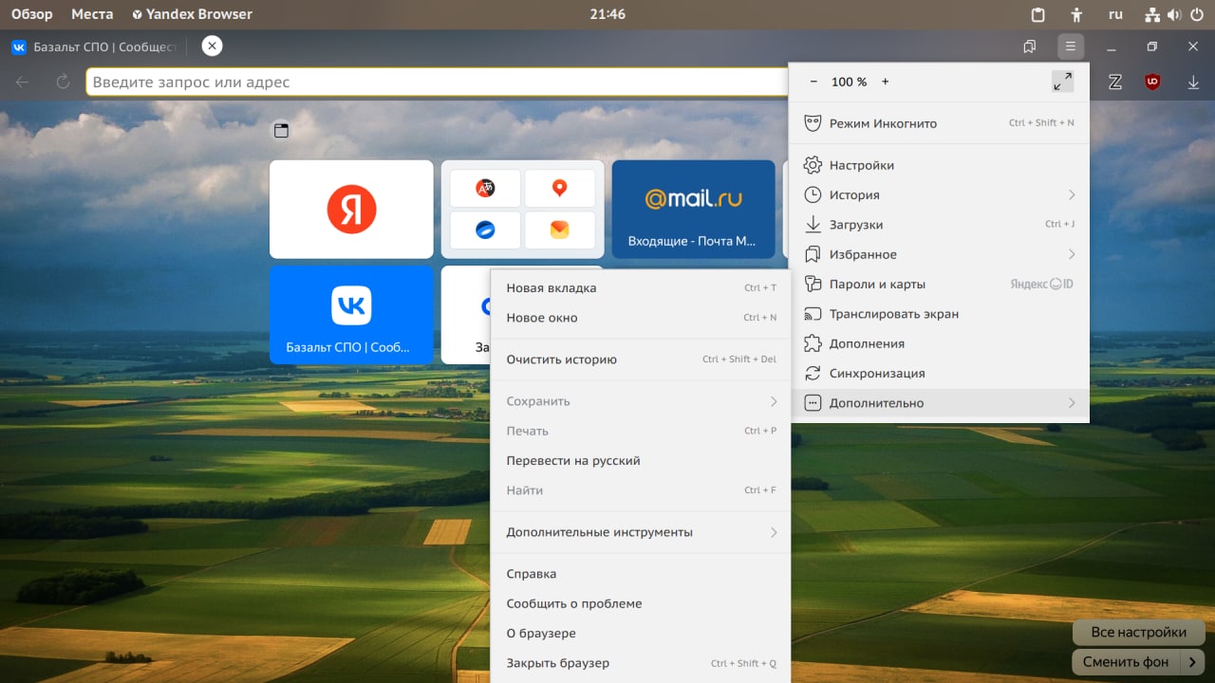Select Перевести на русский

641,461
